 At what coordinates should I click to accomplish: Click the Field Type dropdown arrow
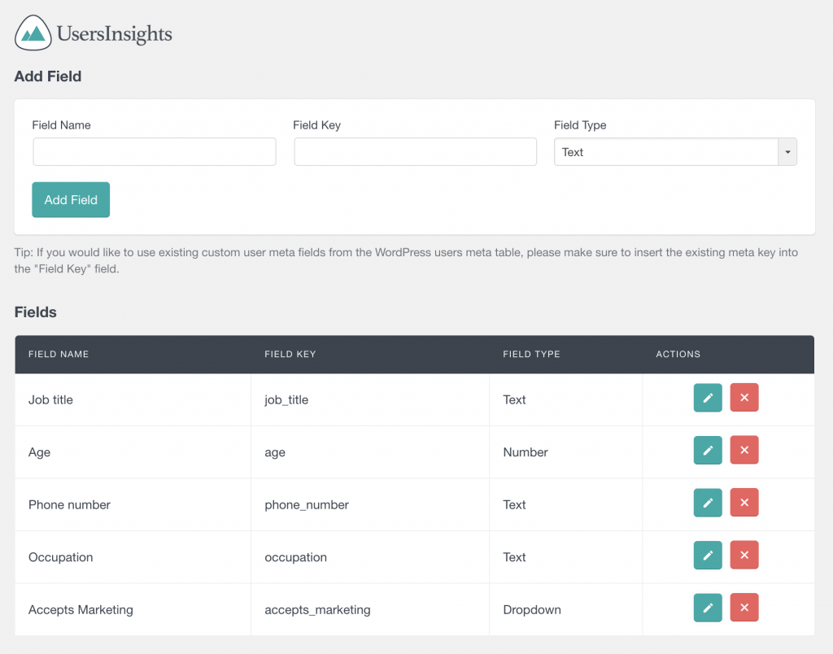click(x=787, y=151)
